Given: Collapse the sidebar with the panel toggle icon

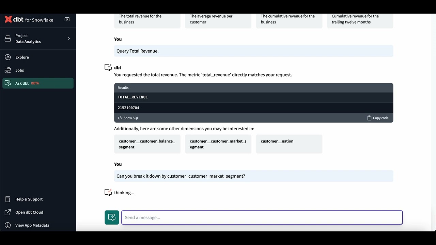Looking at the screenshot, I should 67,19.
